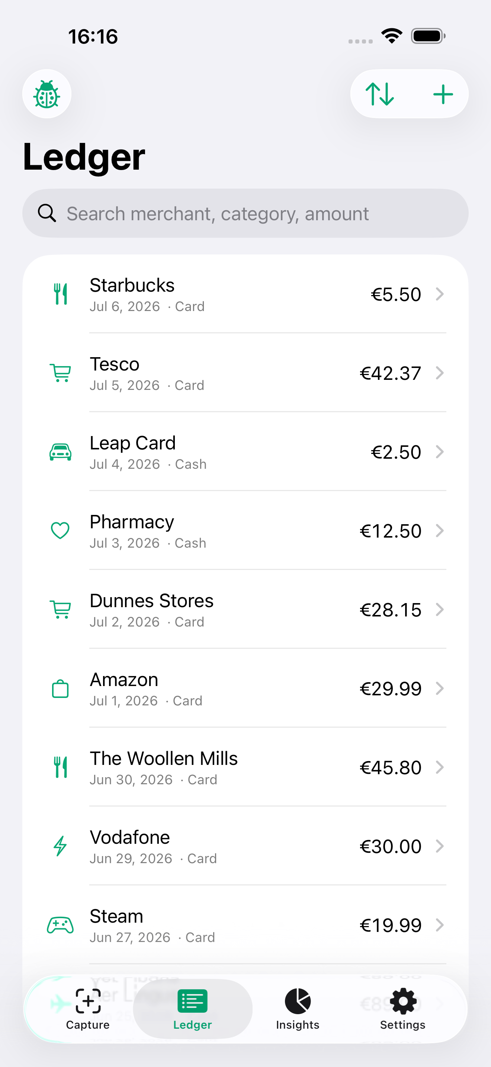Viewport: 491px width, 1067px height.
Task: Tap the lightning bolt icon beside Vodafone
Action: coord(60,846)
